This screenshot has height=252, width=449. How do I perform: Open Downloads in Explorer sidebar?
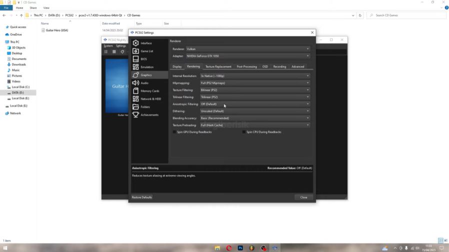(x=18, y=64)
